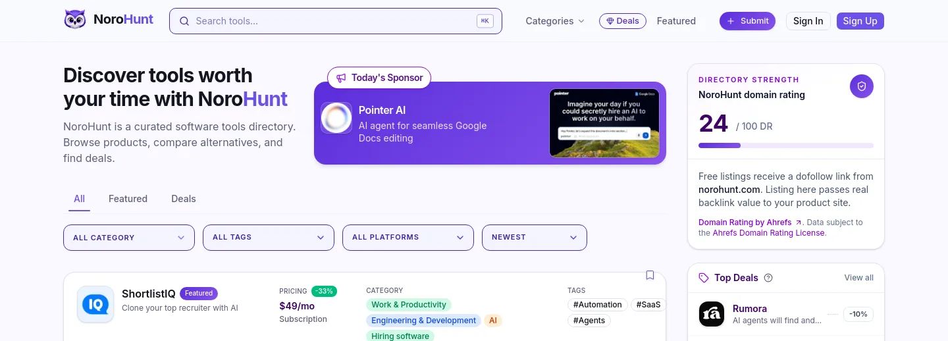Open Deals in the top navigation
This screenshot has width=948, height=341.
coord(623,21)
